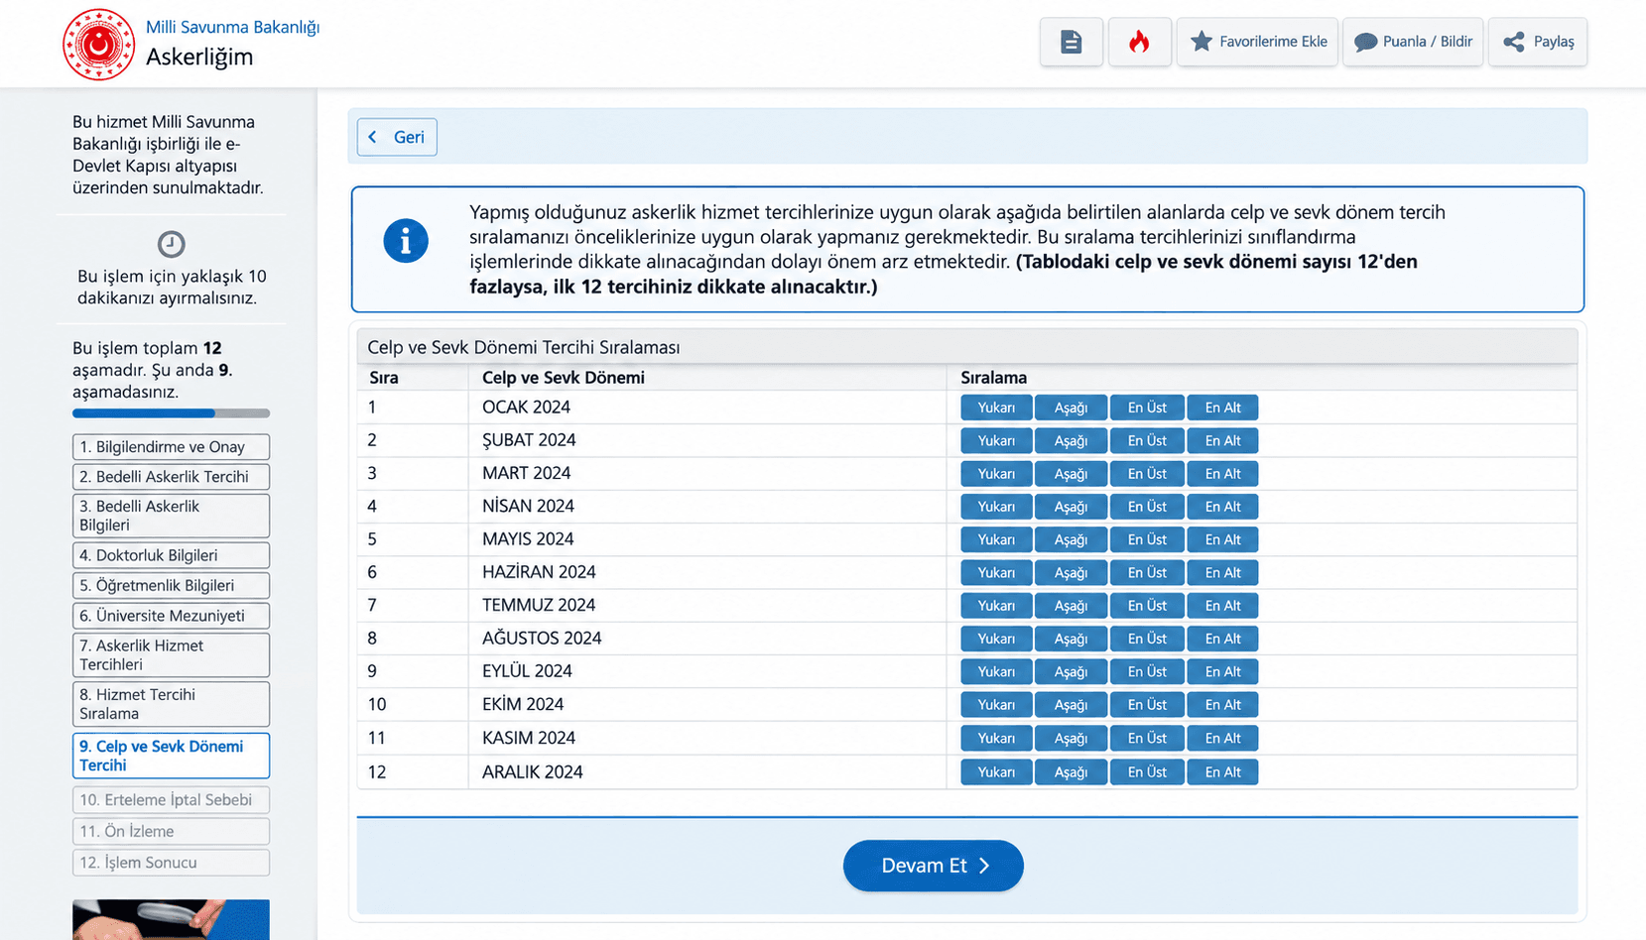
Task: Click the Paylaş share button
Action: pos(1538,42)
